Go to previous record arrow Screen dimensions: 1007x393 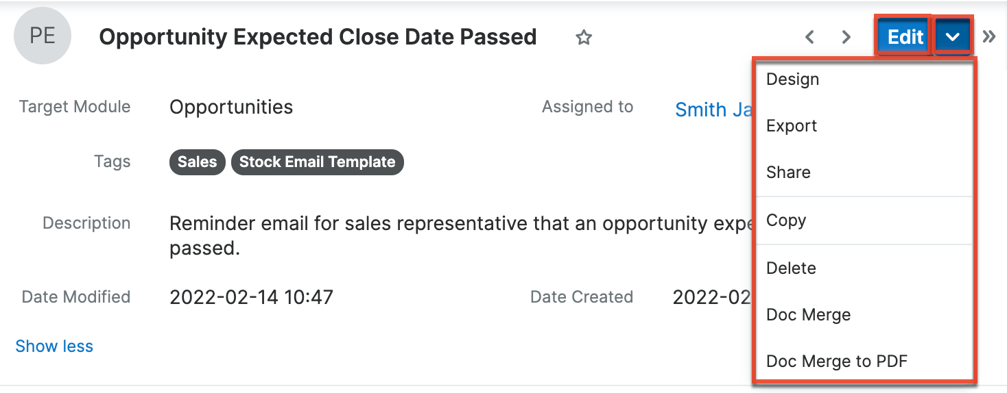809,37
